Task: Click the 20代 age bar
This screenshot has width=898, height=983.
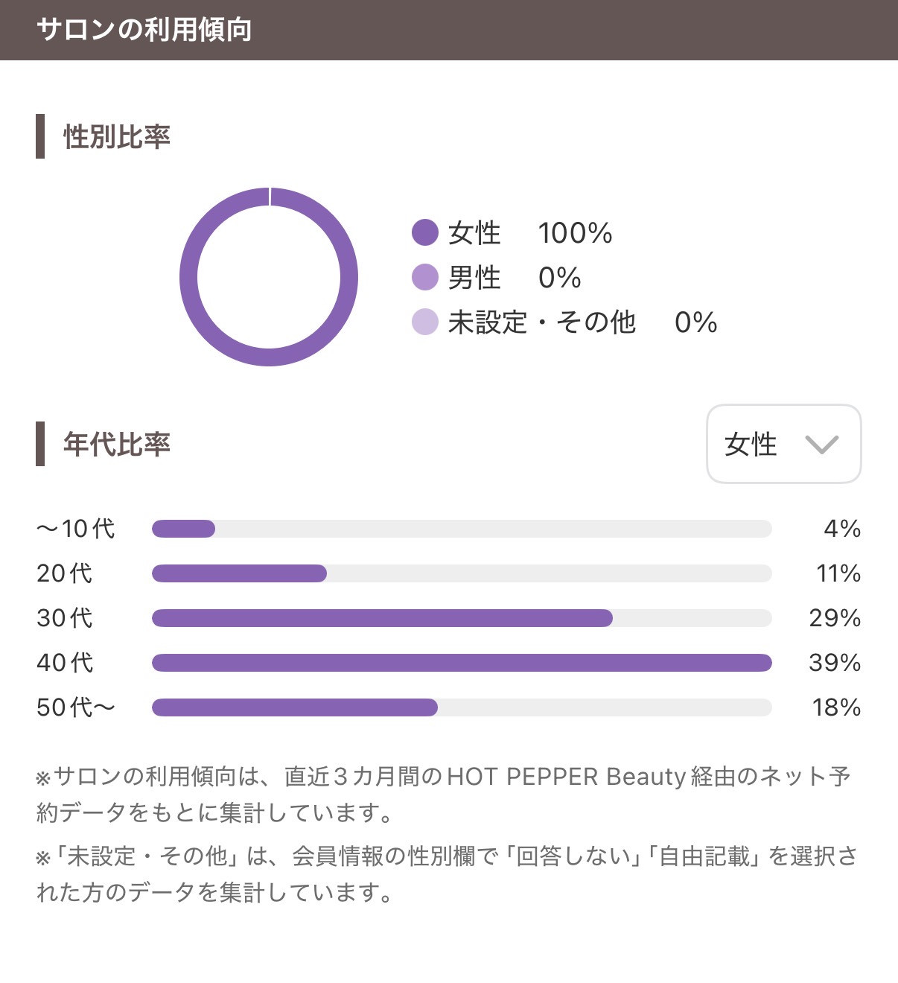Action: pos(461,573)
